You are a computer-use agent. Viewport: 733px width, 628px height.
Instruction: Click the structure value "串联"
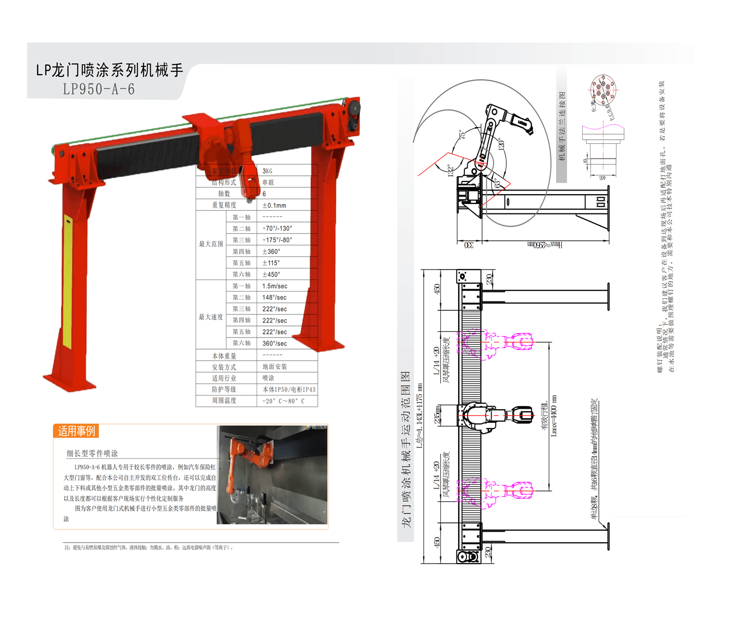pos(268,183)
